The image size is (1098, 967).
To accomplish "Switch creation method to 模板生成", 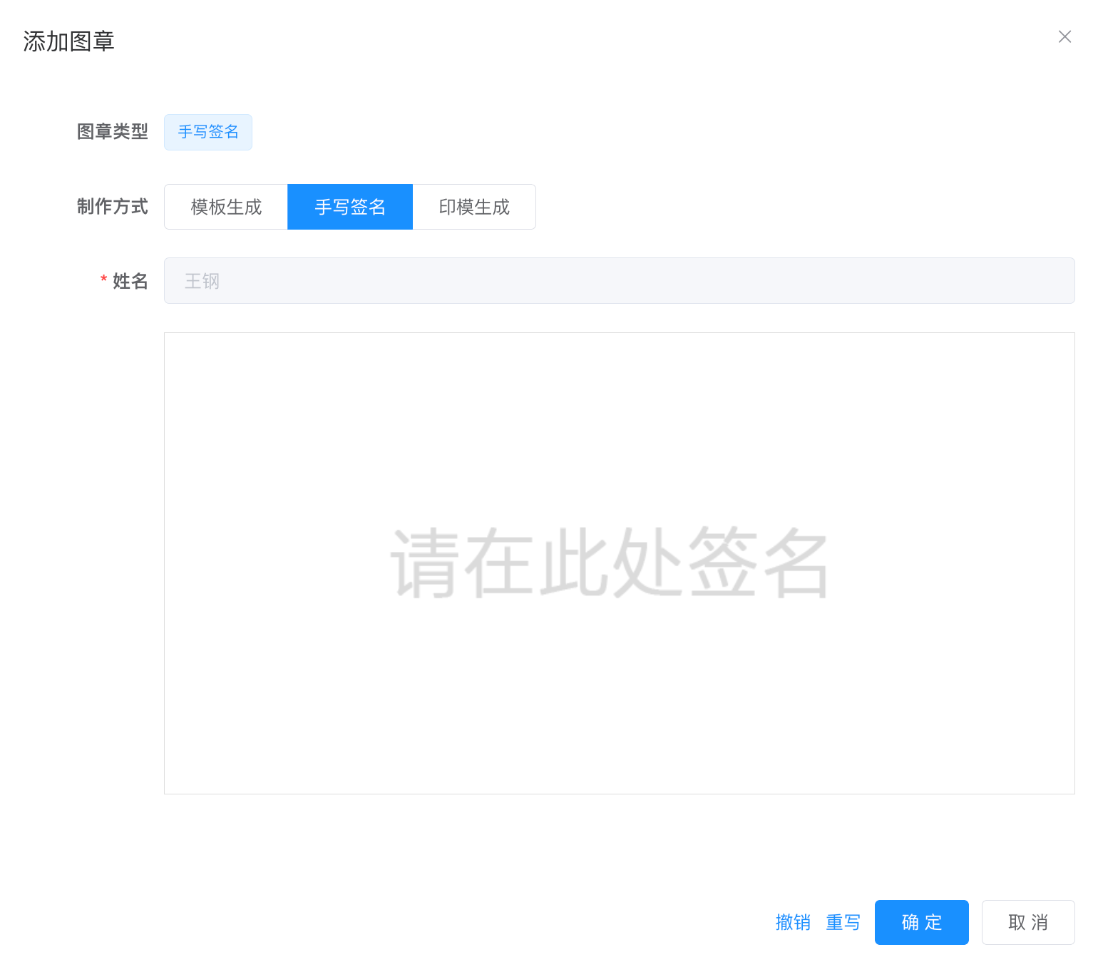I will 226,207.
